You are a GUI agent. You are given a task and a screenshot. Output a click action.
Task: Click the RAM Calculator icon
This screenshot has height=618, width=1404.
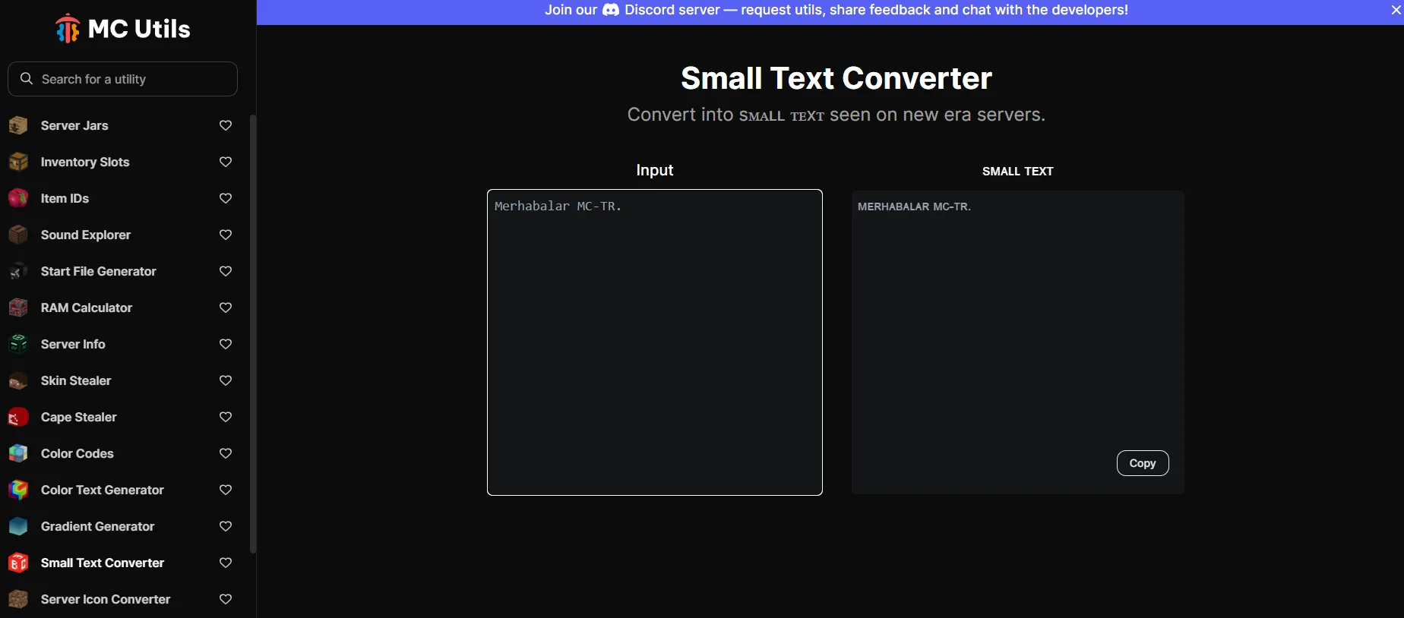pos(18,307)
